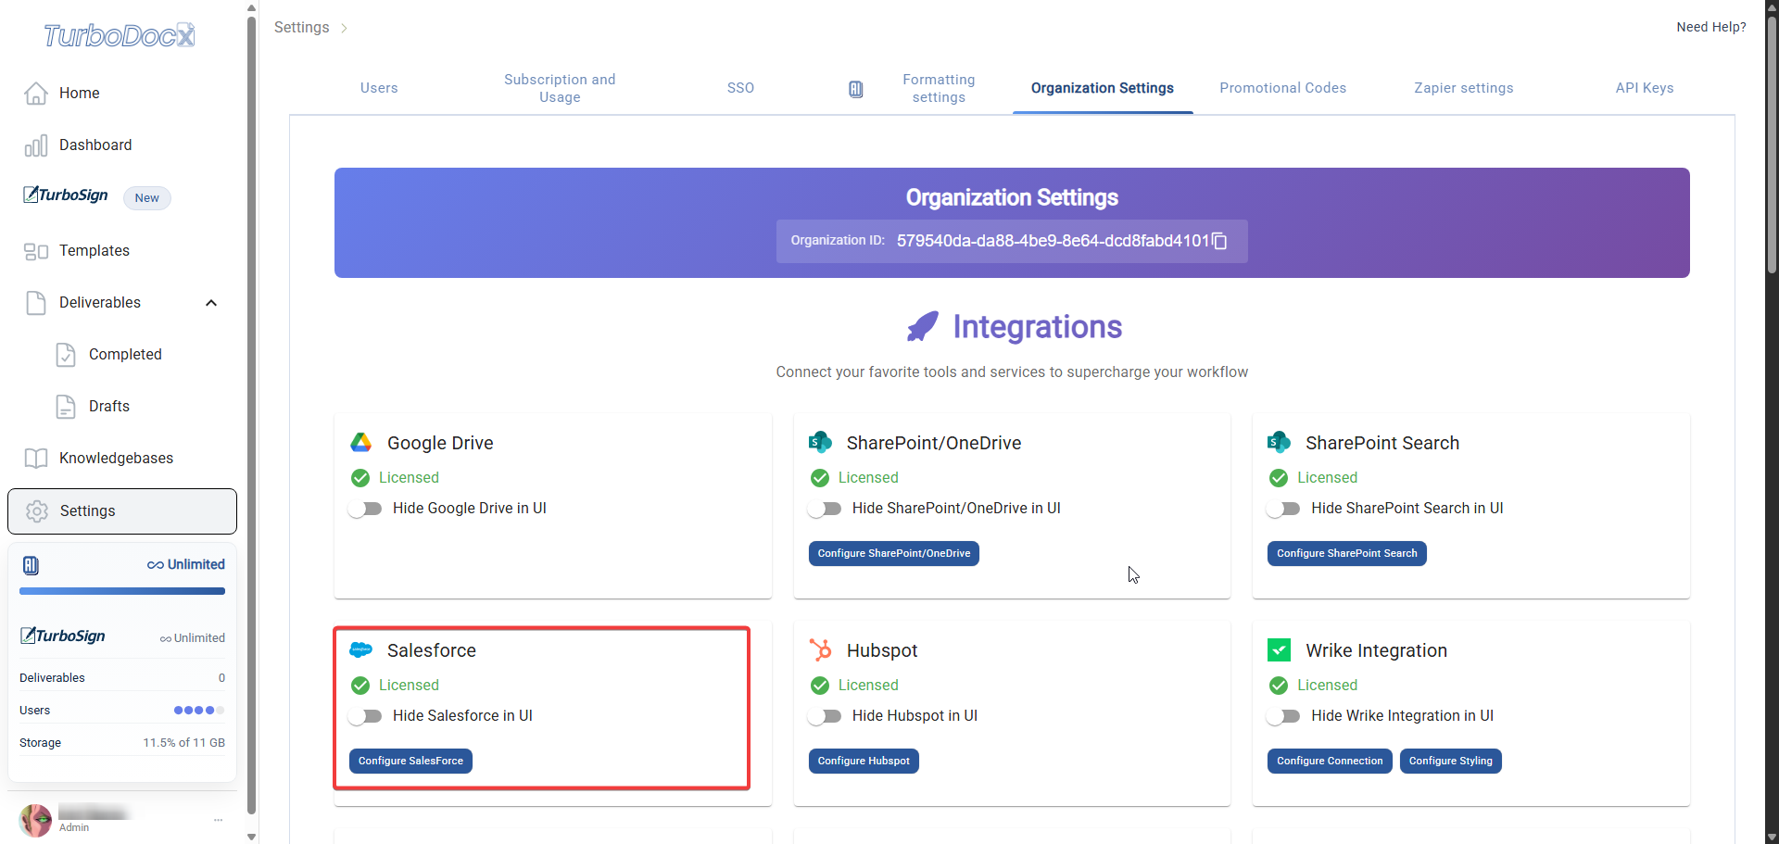The width and height of the screenshot is (1779, 844).
Task: Open the API Keys tab
Action: pyautogui.click(x=1645, y=88)
